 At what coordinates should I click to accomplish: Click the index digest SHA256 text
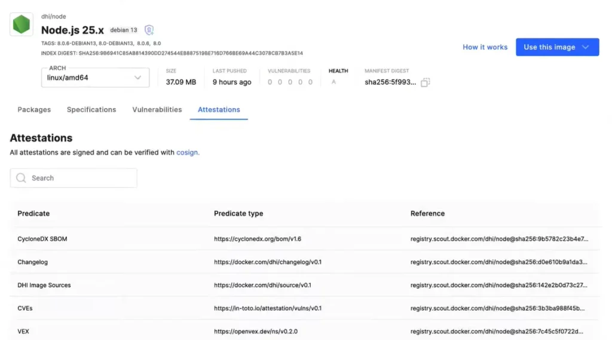172,53
